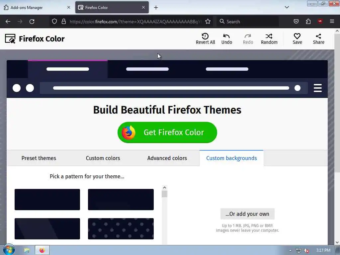Undo the last theme change
The image size is (340, 255).
click(226, 39)
